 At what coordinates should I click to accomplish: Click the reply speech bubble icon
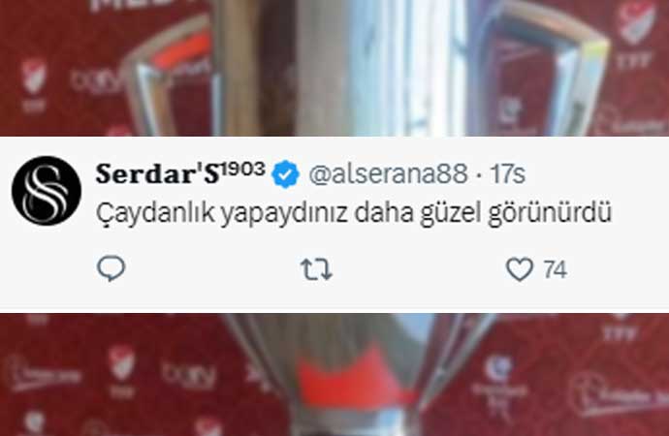point(111,268)
